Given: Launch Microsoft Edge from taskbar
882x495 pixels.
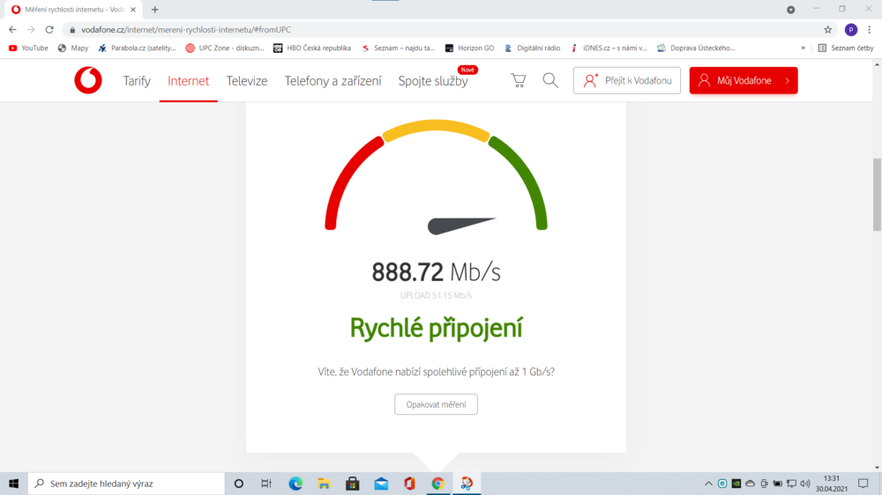Looking at the screenshot, I should 295,484.
